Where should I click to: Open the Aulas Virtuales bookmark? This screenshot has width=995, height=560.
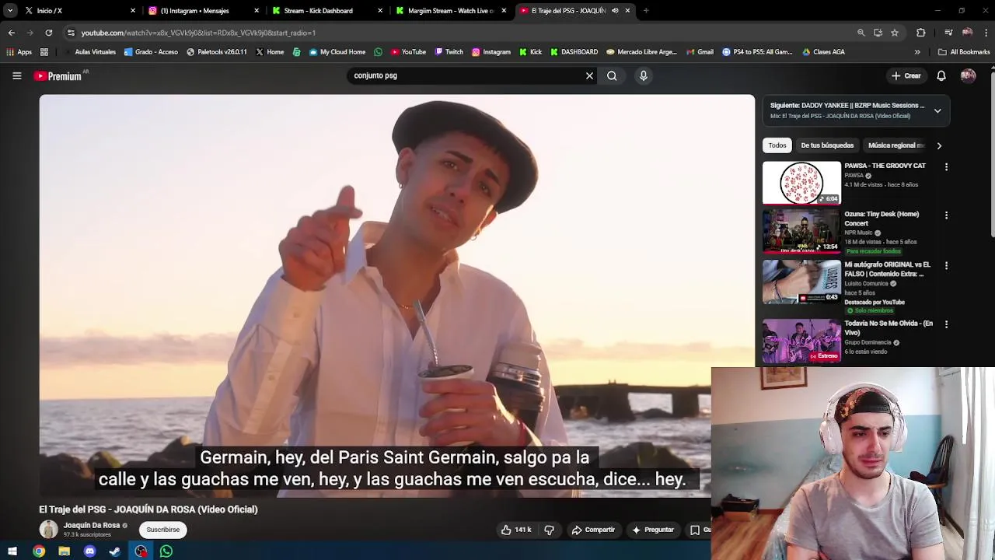tap(89, 52)
